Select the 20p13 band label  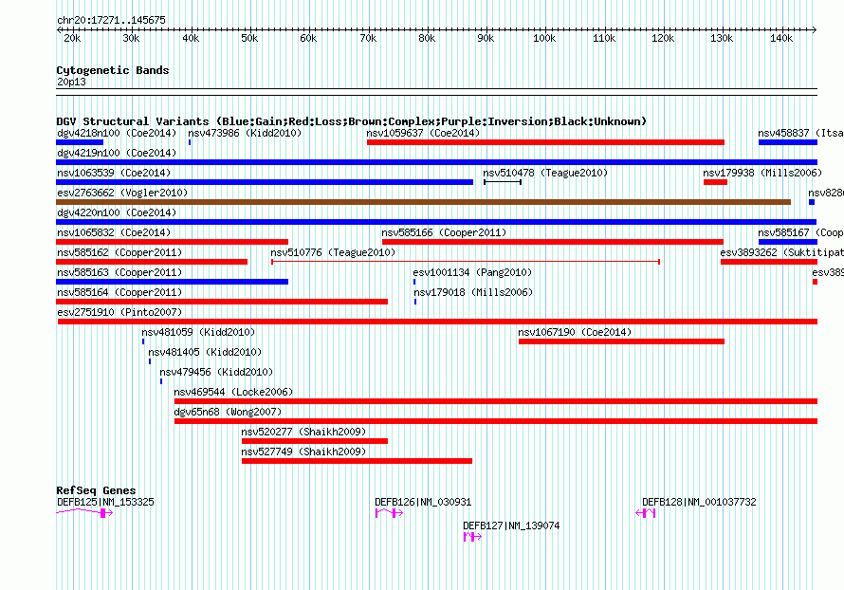[x=71, y=82]
